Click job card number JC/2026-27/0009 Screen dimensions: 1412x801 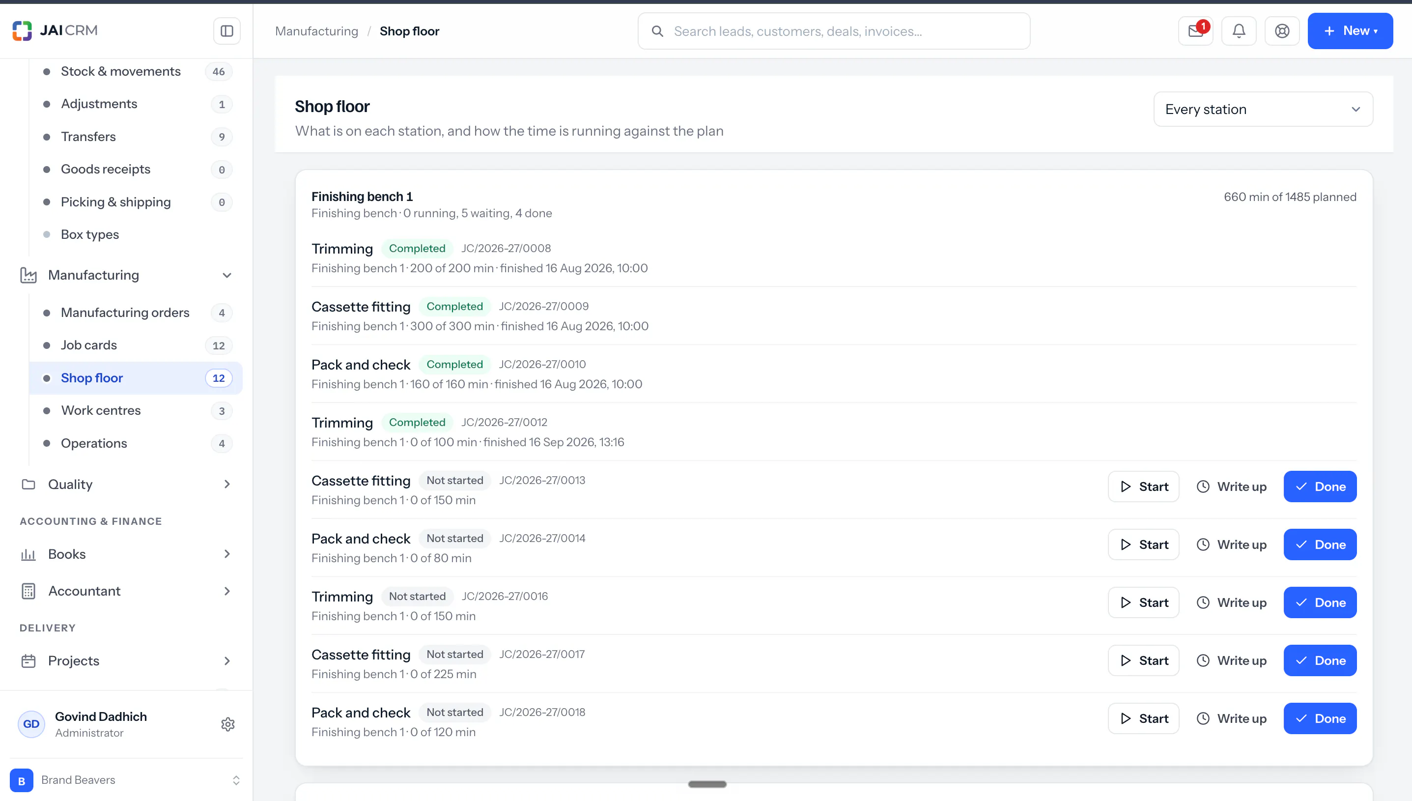(543, 307)
